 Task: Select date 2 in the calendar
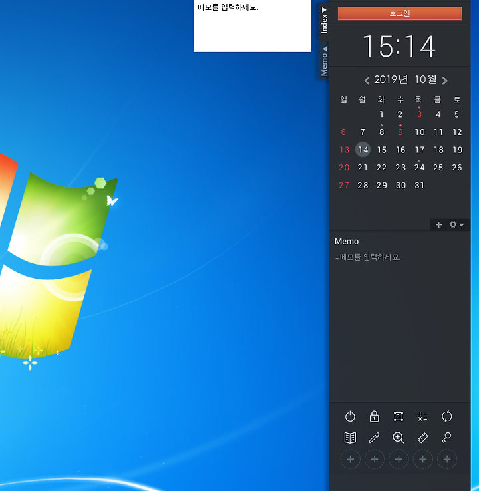click(400, 114)
